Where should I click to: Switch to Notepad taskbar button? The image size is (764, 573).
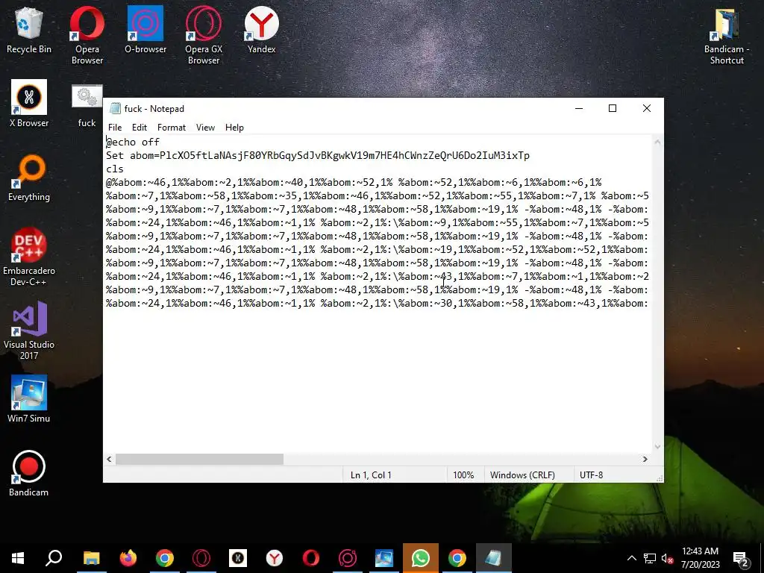(494, 558)
